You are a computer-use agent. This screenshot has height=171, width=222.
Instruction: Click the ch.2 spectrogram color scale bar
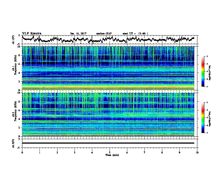(x=203, y=118)
